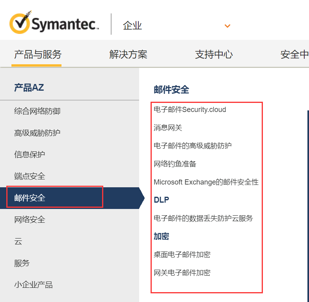The image size is (309, 302).
Task: Select 综合网络防御 in the product list
Action: pos(37,111)
